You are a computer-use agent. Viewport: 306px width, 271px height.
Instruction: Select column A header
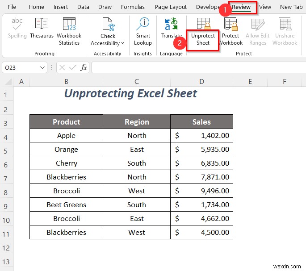(21, 82)
